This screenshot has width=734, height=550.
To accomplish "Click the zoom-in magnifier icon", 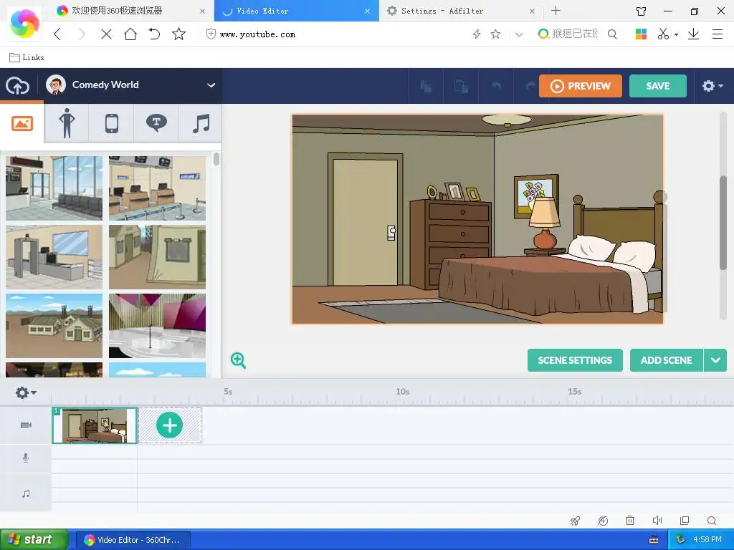I will click(x=238, y=360).
